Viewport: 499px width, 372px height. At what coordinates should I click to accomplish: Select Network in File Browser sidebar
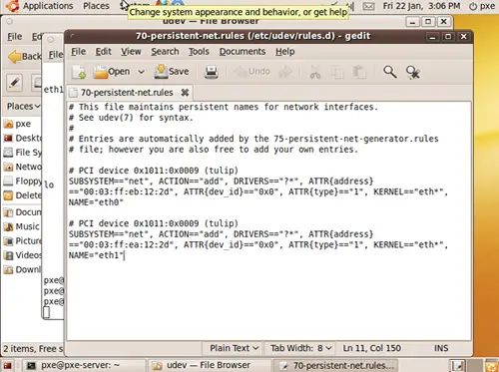click(x=23, y=167)
